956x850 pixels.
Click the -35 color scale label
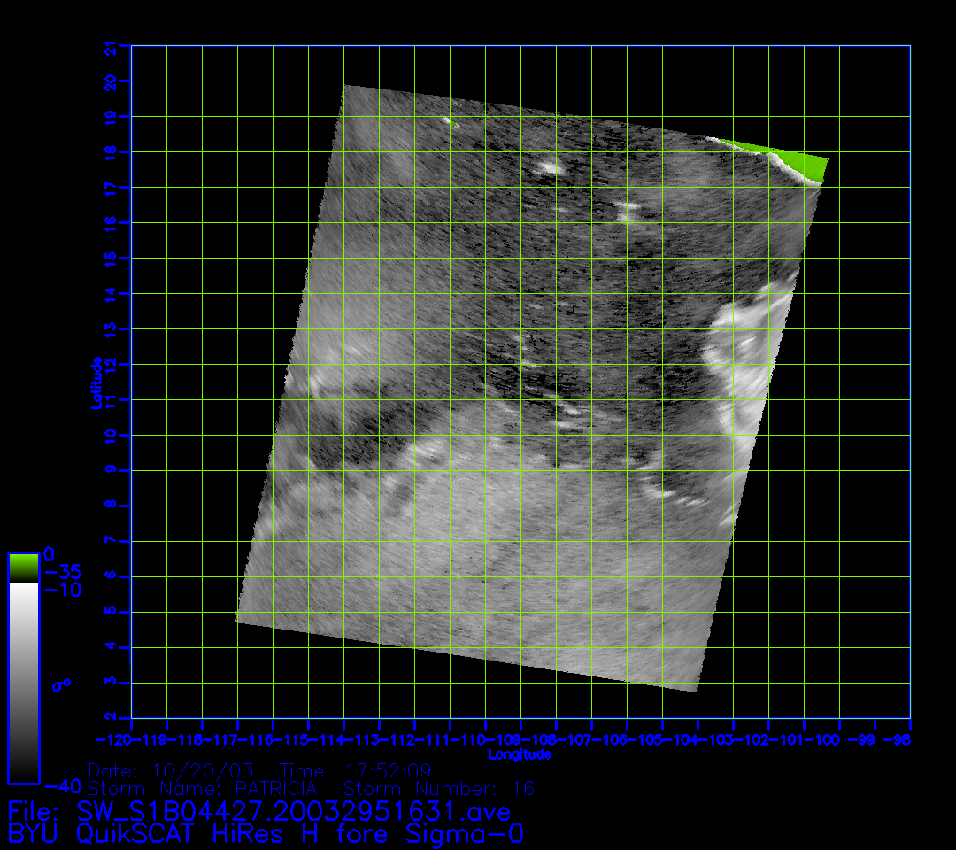(62, 572)
